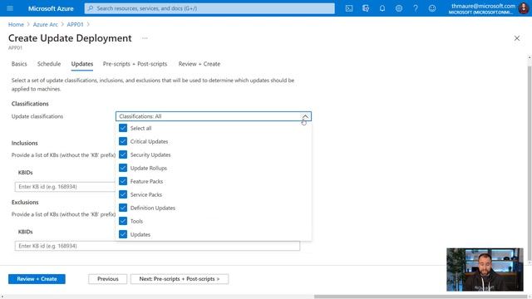Screen dimensions: 532x299
Task: Open the Azure portal hamburger menu
Action: click(x=10, y=8)
